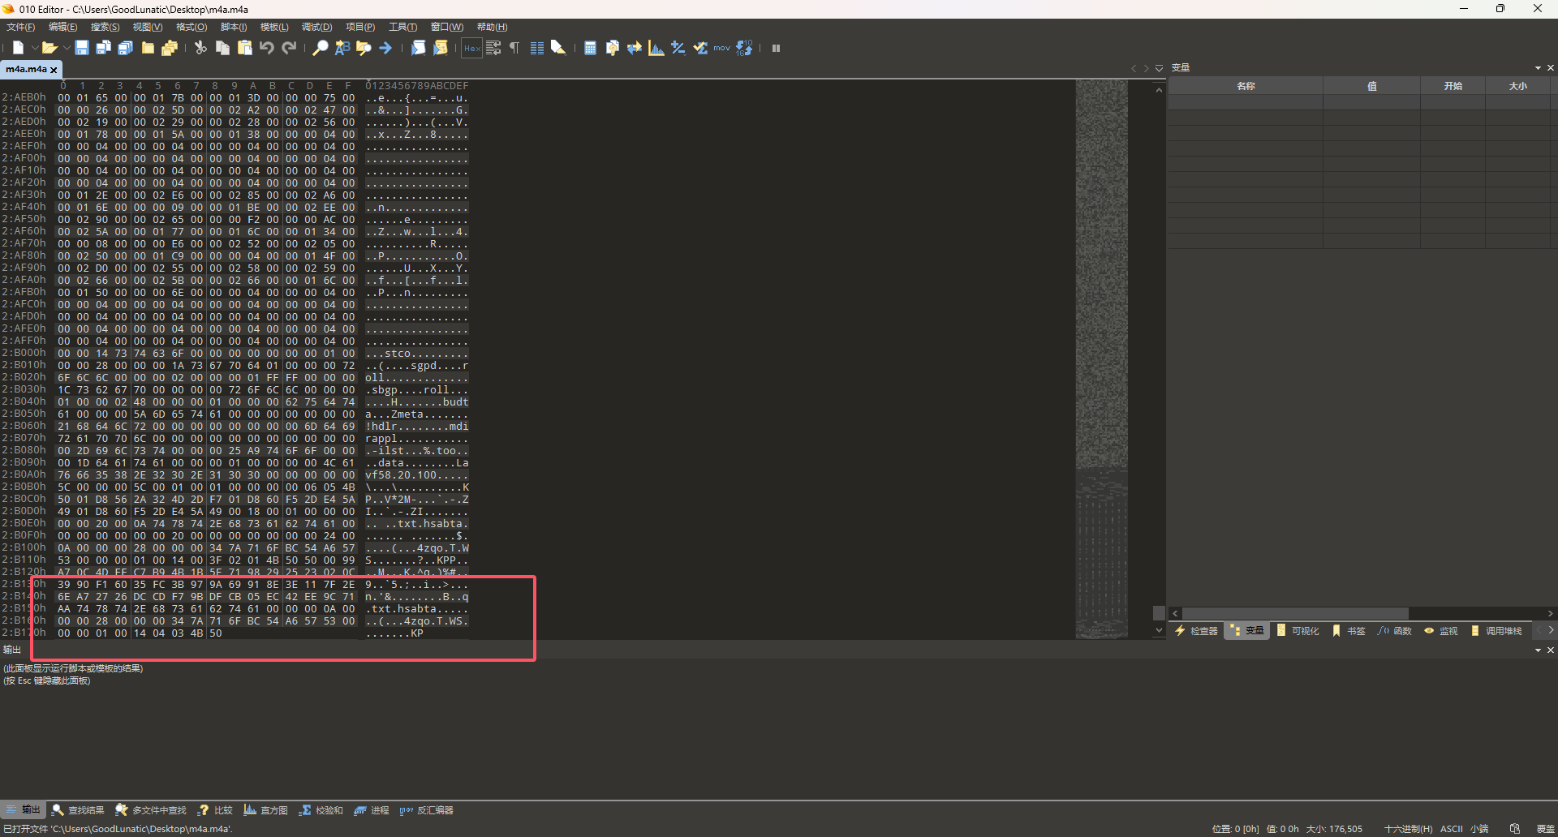Switch to the 调用堆栈 tab
1558x837 pixels.
[1496, 630]
